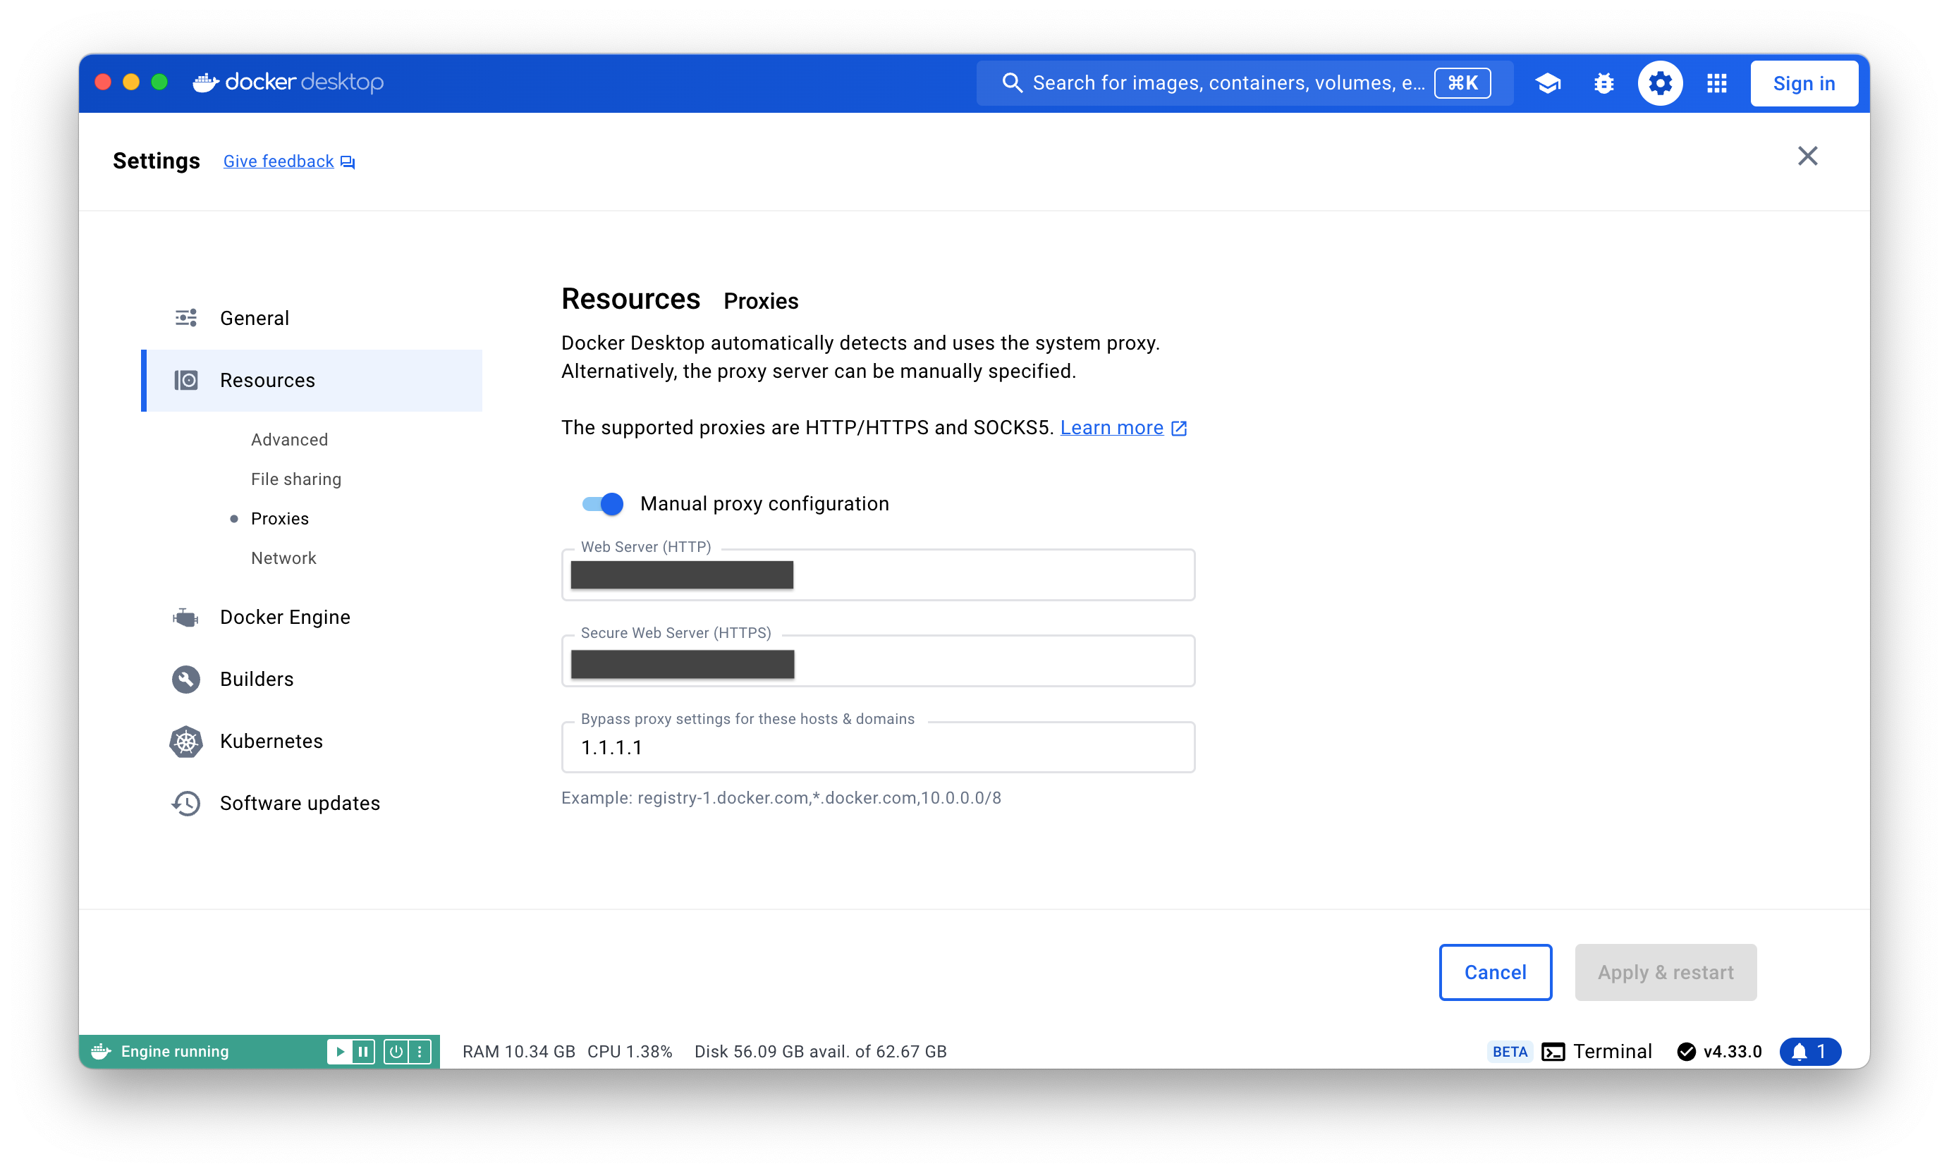
Task: Pause the Docker engine
Action: (x=363, y=1051)
